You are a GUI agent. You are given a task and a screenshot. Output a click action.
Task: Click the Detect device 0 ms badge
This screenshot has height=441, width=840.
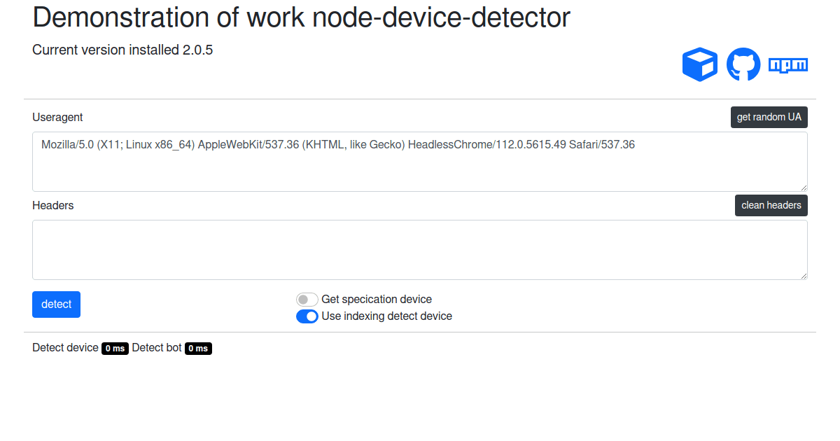pos(115,348)
